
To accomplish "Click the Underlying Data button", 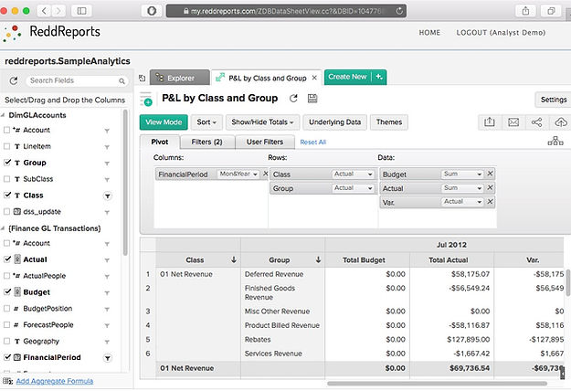I will (x=334, y=122).
